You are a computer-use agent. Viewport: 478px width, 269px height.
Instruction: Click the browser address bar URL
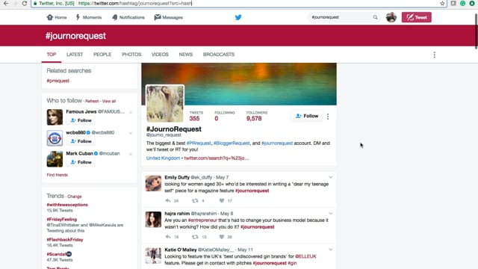[x=135, y=3]
